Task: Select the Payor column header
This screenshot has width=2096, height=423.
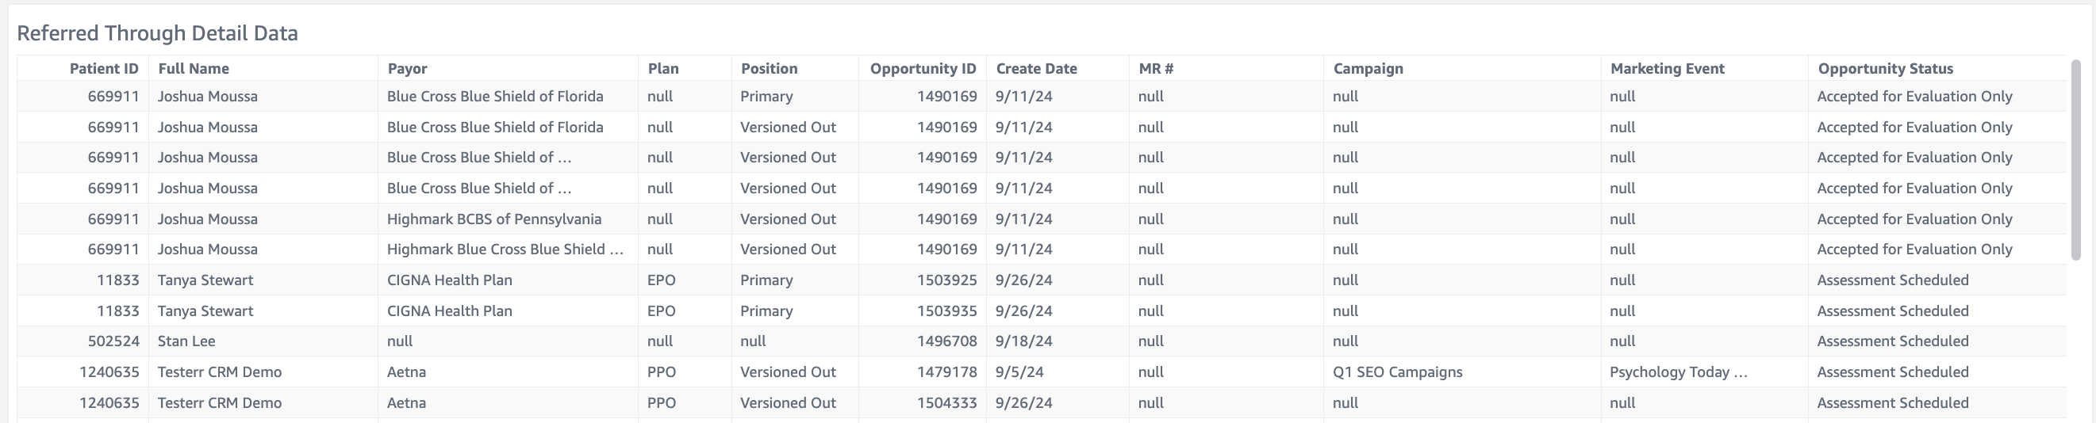Action: click(x=407, y=69)
